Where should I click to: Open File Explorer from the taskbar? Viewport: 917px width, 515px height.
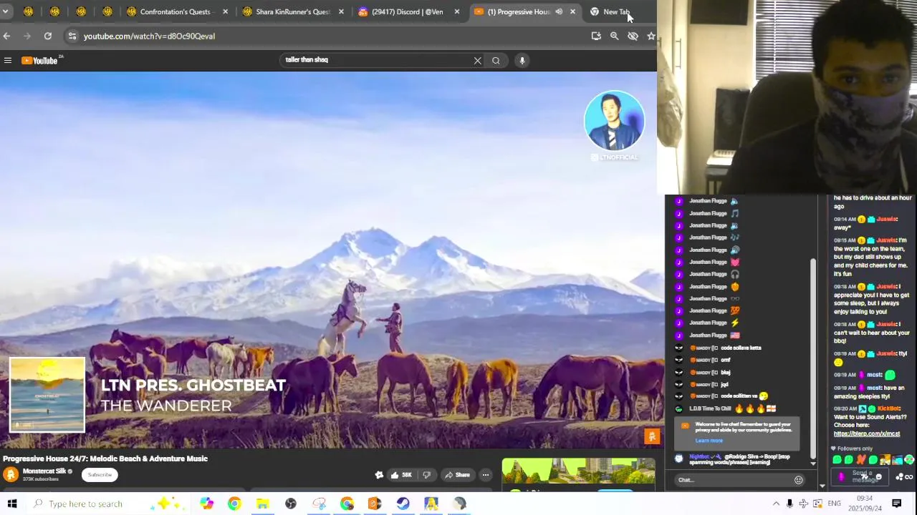point(262,504)
